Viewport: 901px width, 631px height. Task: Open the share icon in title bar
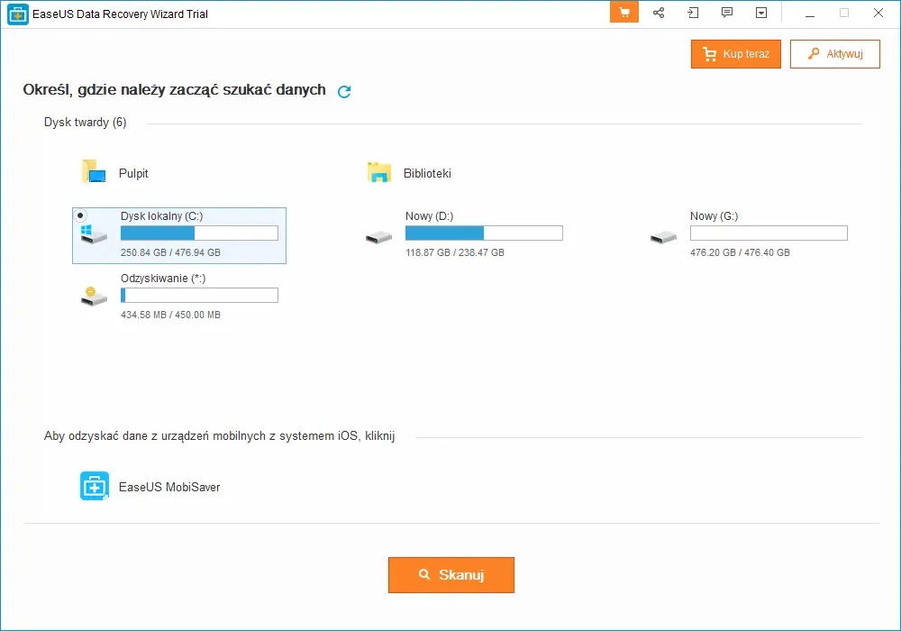[x=659, y=13]
